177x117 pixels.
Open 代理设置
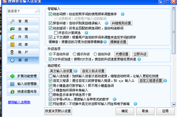click(122, 54)
